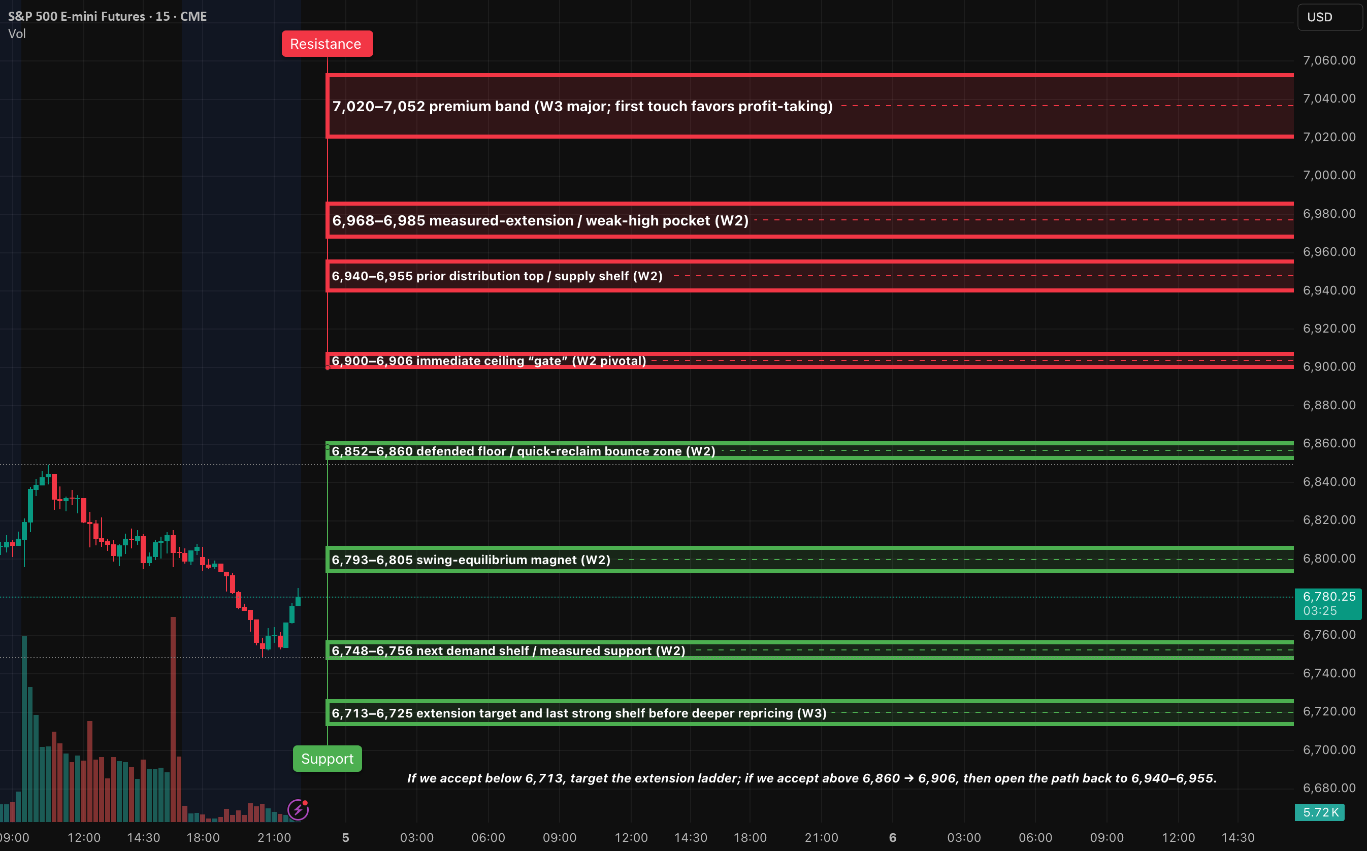Click the green 'Support' label on the chart

click(327, 759)
